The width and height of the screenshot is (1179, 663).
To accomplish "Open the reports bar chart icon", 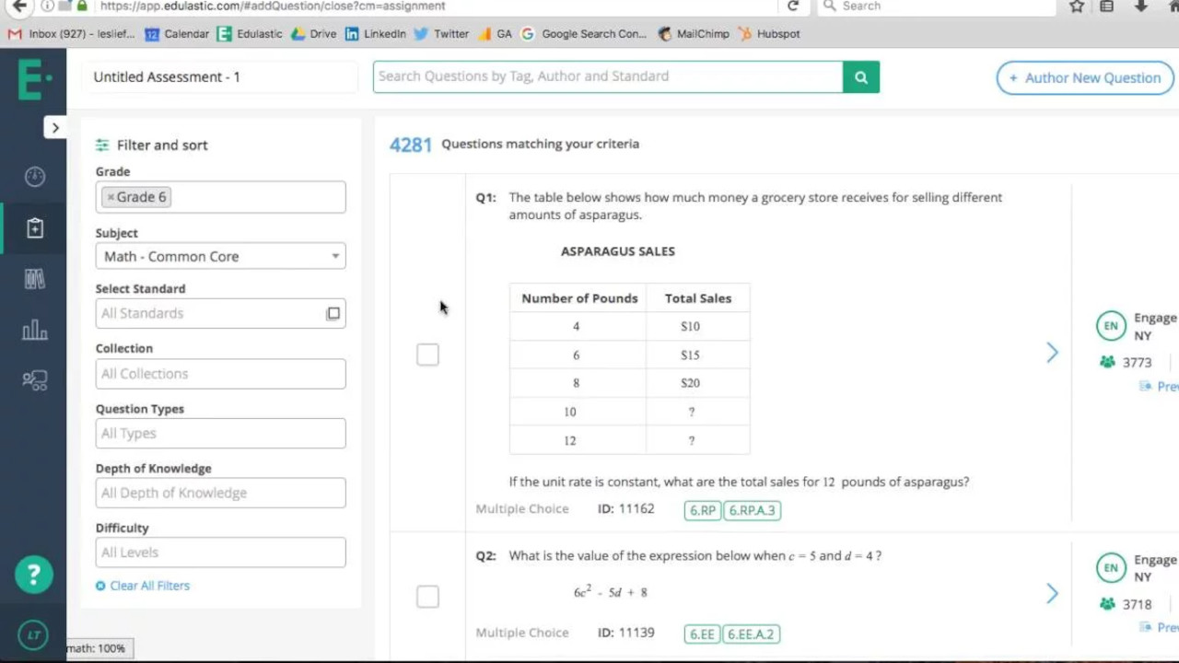I will pos(35,330).
